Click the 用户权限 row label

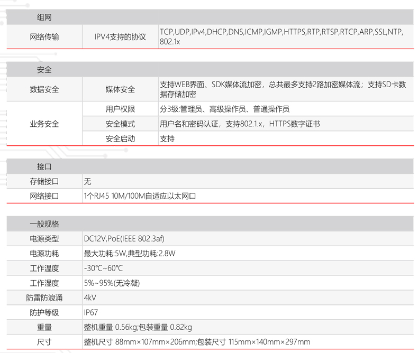[120, 109]
